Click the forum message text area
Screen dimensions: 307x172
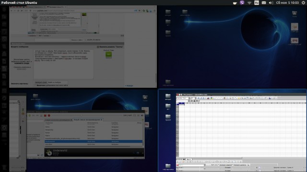point(64,64)
